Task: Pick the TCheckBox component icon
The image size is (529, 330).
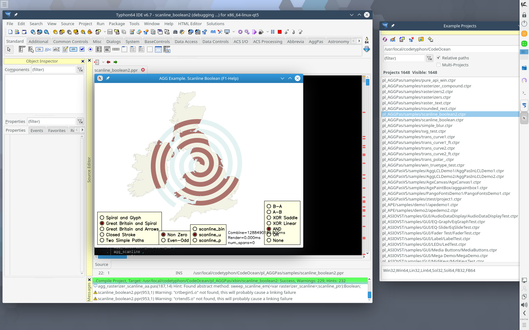Action: coord(82,49)
